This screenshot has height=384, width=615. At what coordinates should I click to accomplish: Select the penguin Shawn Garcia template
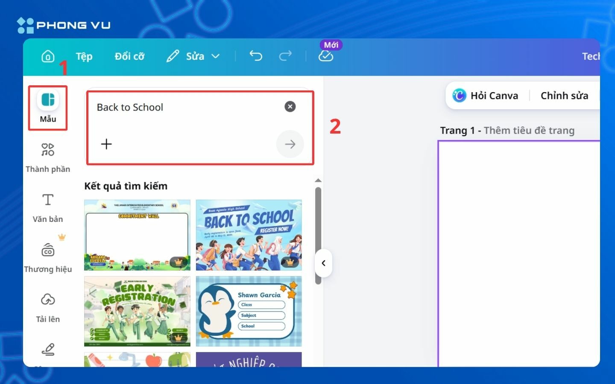click(249, 311)
